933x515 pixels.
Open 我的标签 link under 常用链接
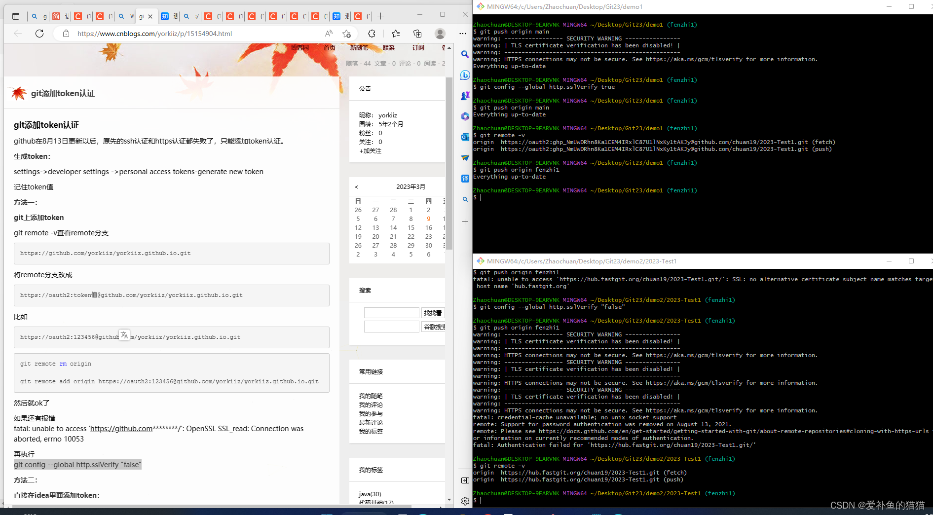tap(371, 432)
